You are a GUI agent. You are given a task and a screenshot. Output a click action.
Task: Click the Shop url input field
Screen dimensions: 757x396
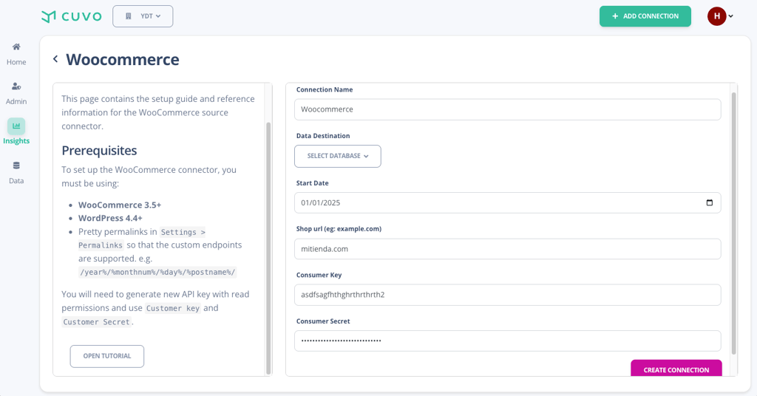click(507, 249)
